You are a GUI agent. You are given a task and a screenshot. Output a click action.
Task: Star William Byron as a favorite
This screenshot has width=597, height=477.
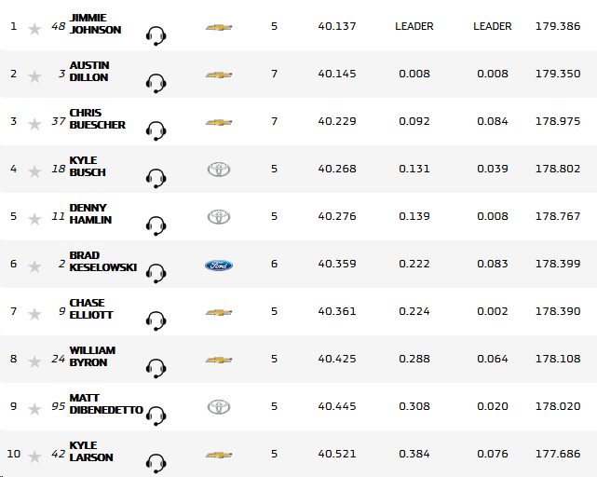pos(34,361)
